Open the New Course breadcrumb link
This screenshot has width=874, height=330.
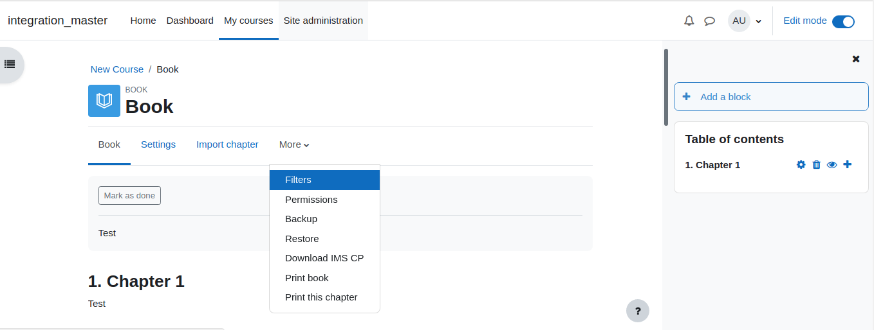[117, 69]
